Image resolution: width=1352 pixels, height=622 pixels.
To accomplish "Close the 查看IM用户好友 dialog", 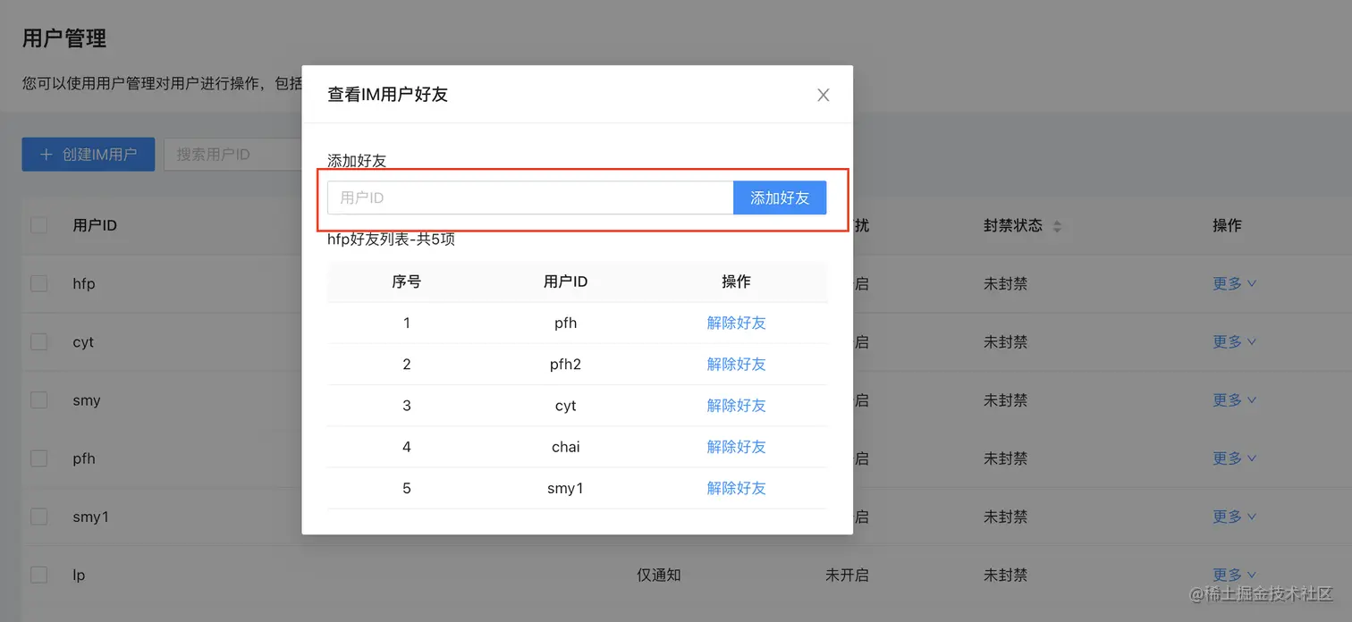I will (x=822, y=94).
